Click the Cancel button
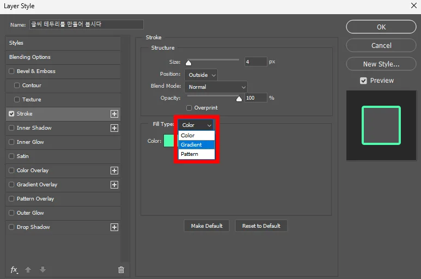The image size is (421, 279). [381, 45]
